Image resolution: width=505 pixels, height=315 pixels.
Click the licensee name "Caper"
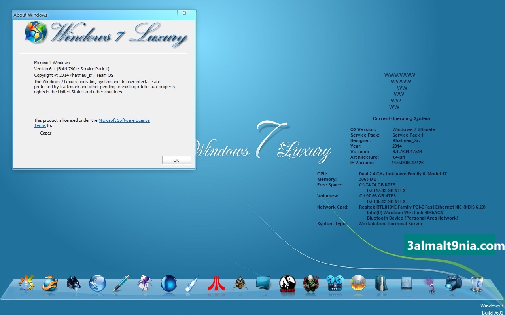click(46, 133)
